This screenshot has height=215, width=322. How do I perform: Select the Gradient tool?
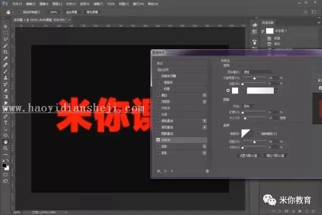[x=6, y=97]
